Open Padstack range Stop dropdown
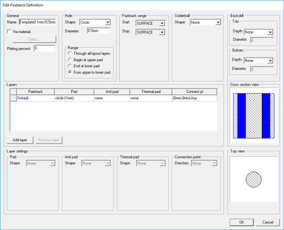 [x=162, y=33]
